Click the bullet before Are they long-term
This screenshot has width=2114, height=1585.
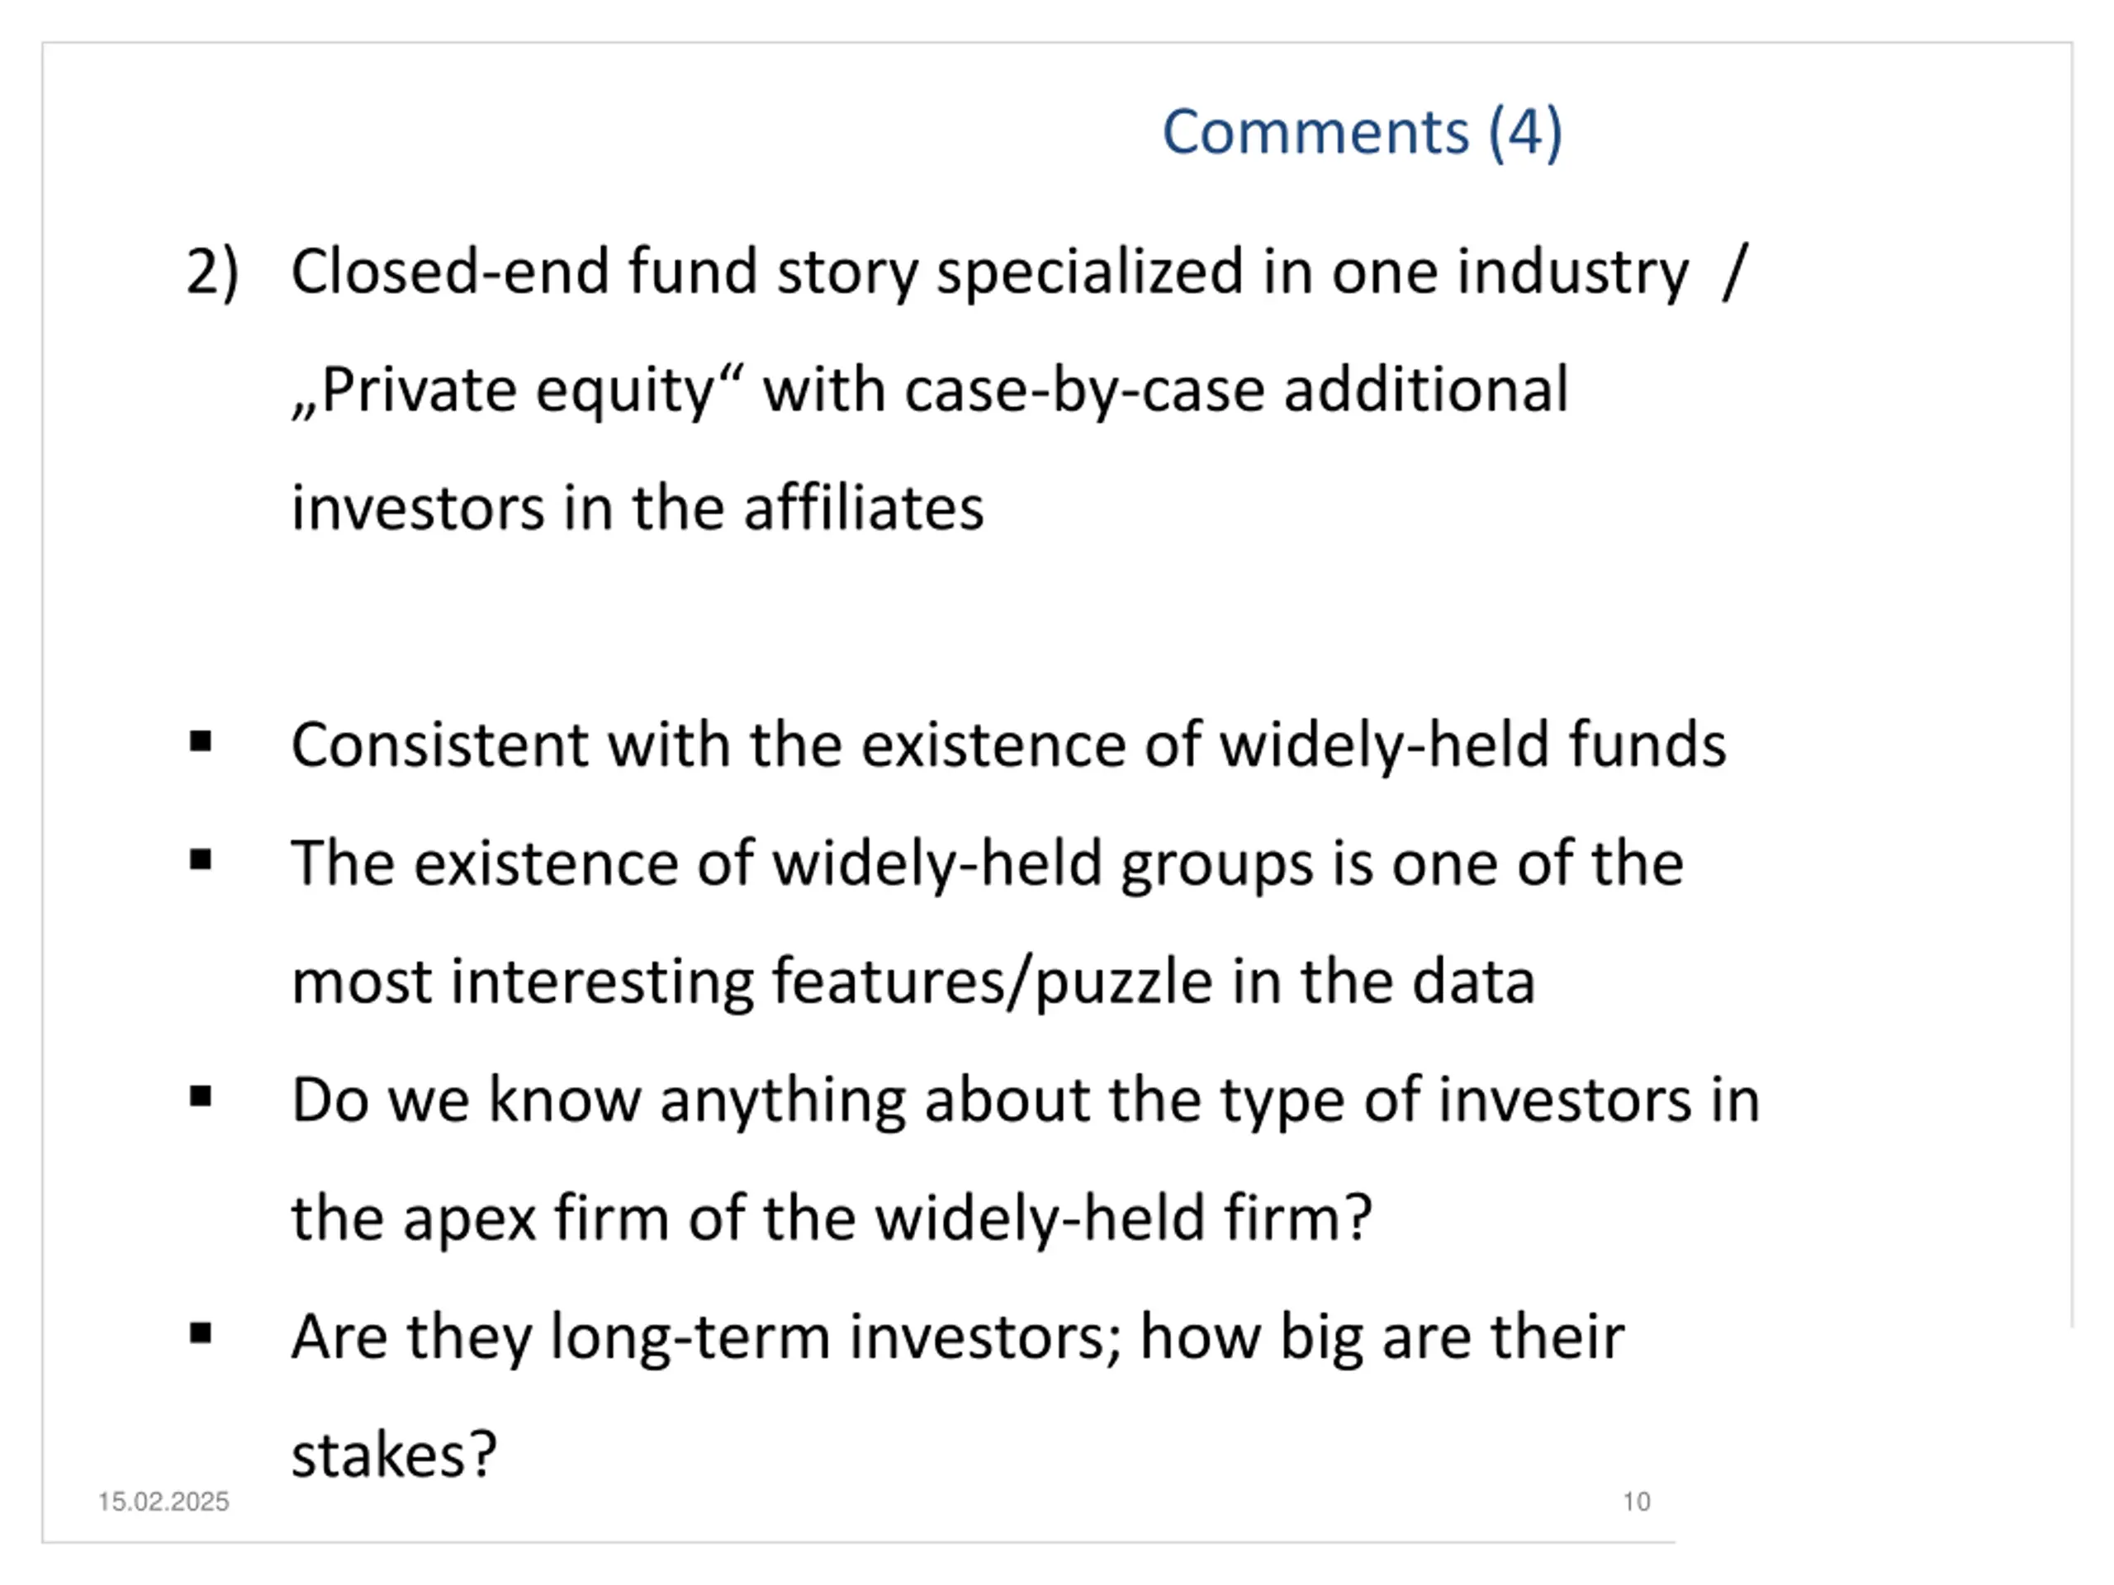click(201, 1332)
